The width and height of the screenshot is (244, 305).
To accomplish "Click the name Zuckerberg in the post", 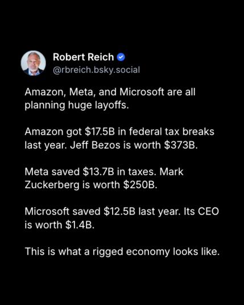I will [52, 185].
